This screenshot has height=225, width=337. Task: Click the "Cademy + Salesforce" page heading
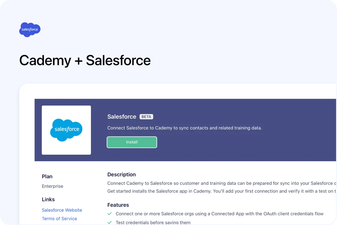click(85, 60)
